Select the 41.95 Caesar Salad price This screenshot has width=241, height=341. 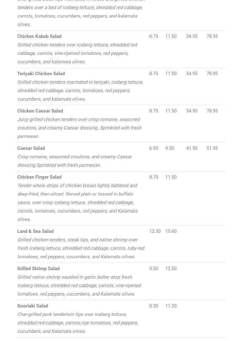coord(192,148)
